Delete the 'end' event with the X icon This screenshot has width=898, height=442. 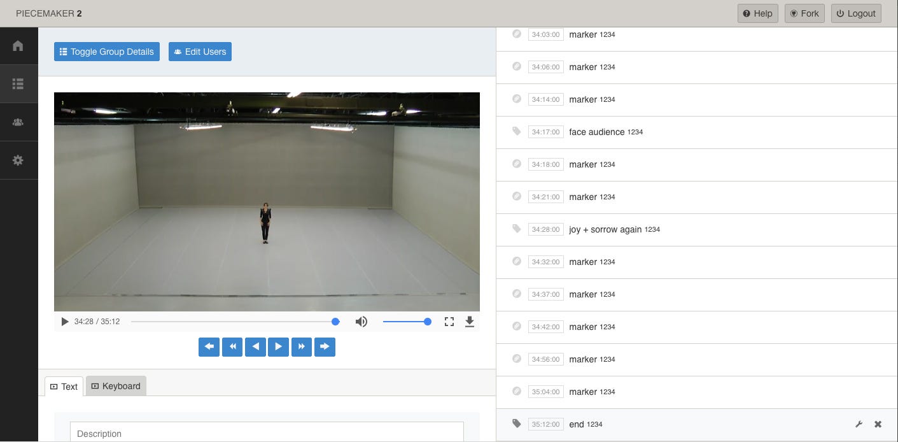pyautogui.click(x=878, y=424)
